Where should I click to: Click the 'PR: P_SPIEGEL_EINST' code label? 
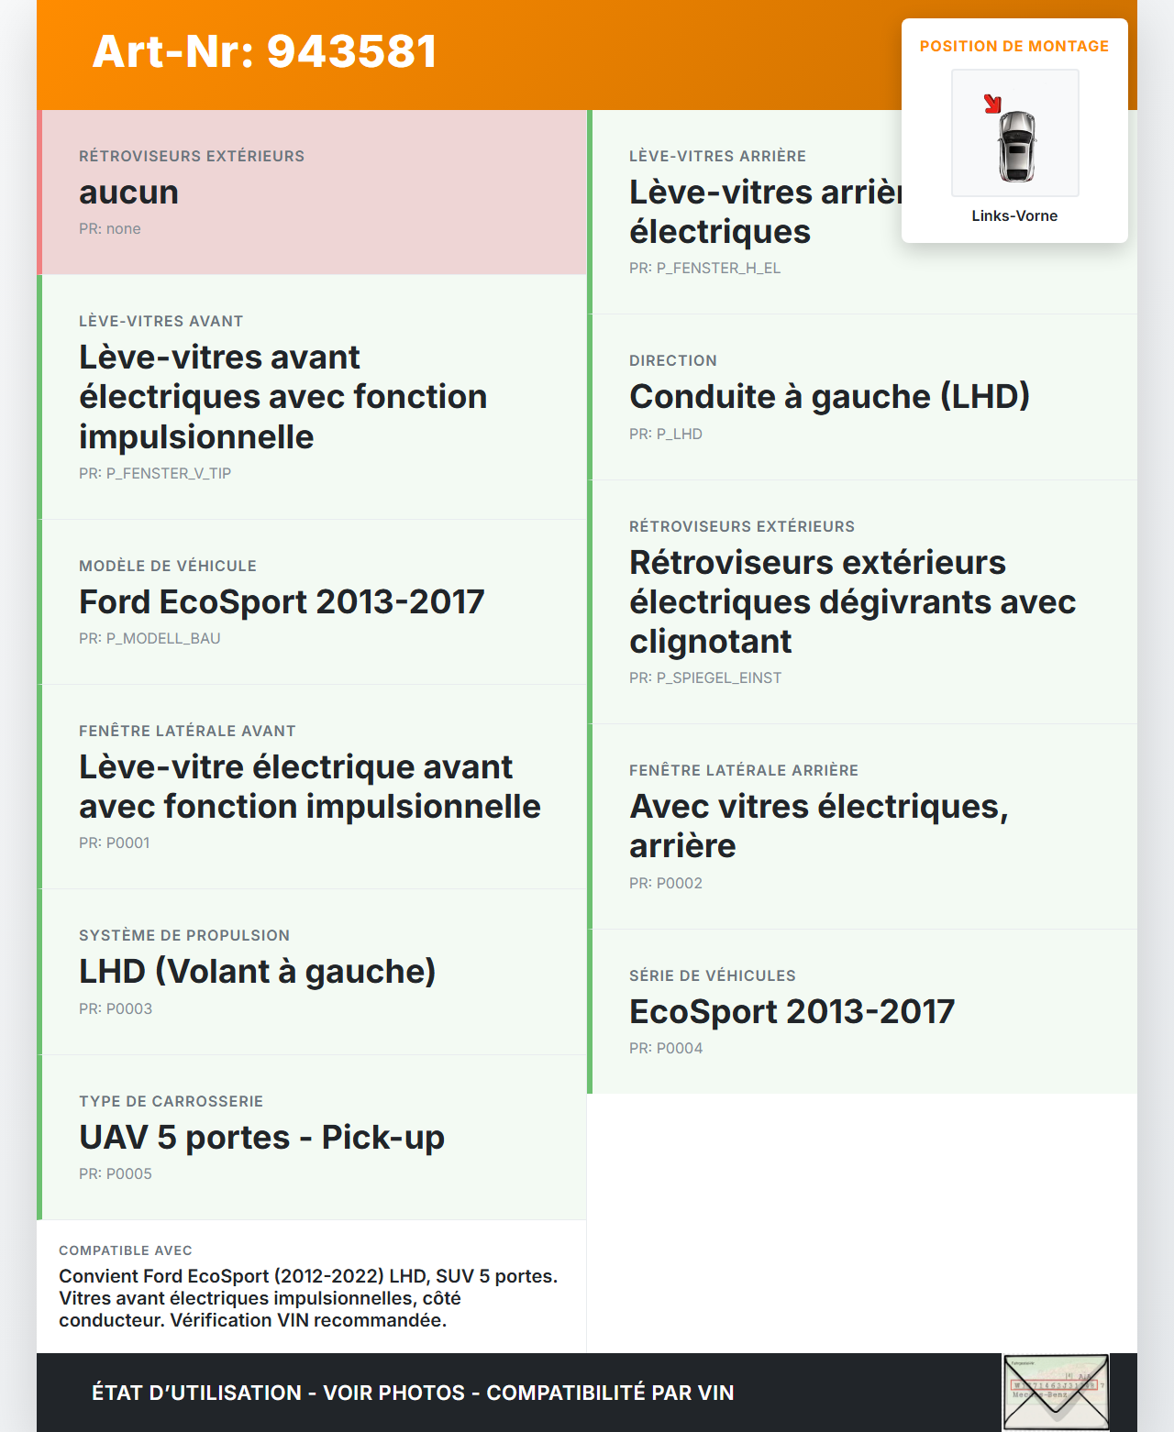pos(705,677)
